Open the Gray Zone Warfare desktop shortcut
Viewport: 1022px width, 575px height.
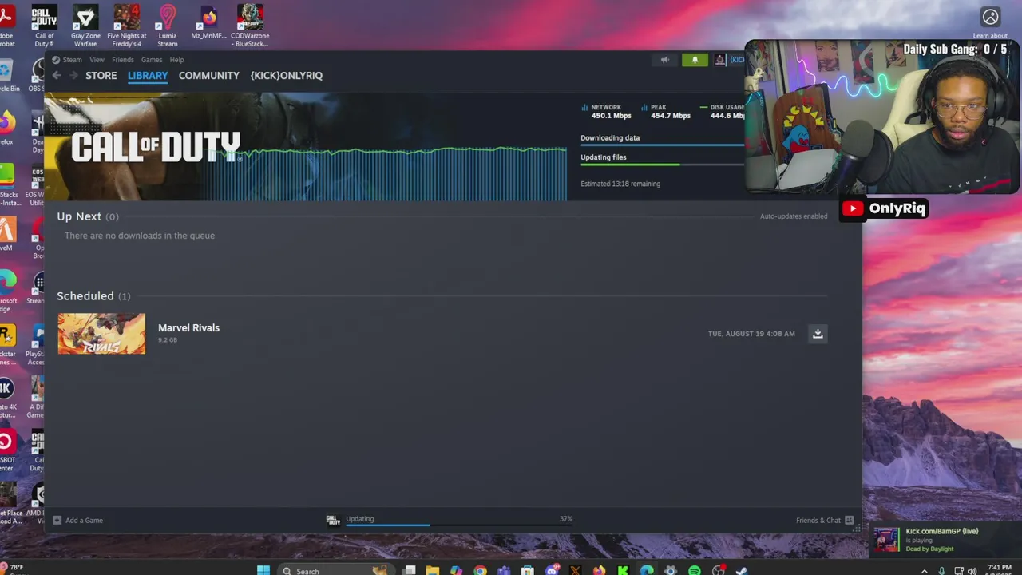(x=85, y=26)
